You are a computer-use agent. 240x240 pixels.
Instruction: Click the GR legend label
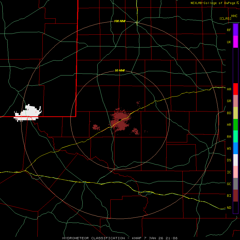pyautogui.click(x=229, y=101)
